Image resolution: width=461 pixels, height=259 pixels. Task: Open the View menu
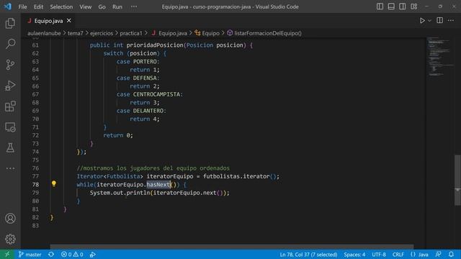85,6
